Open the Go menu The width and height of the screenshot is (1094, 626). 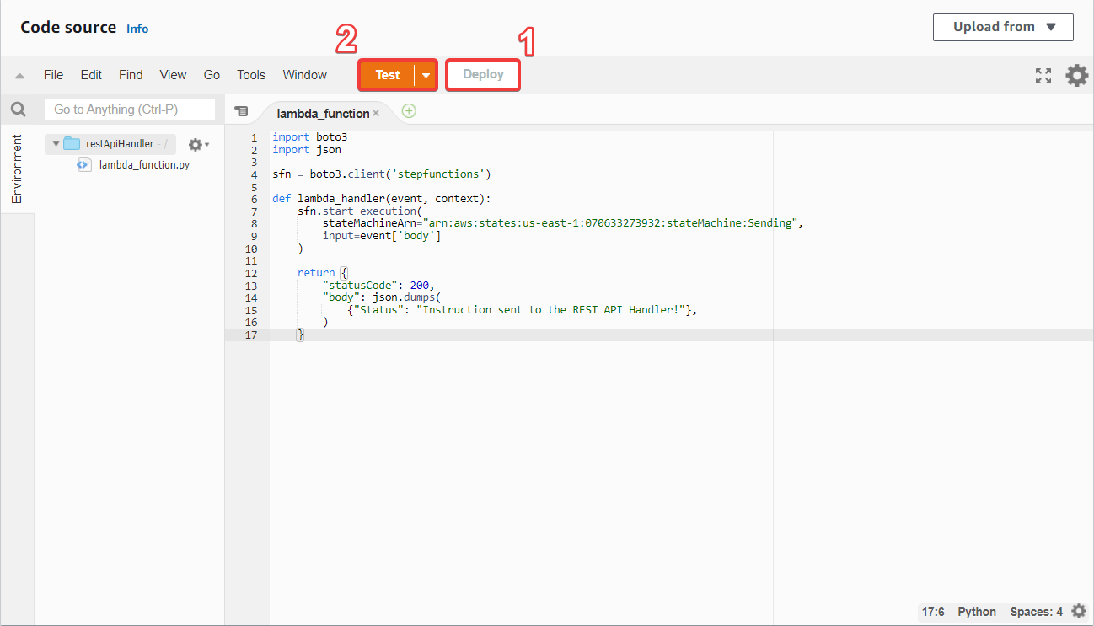[x=212, y=75]
